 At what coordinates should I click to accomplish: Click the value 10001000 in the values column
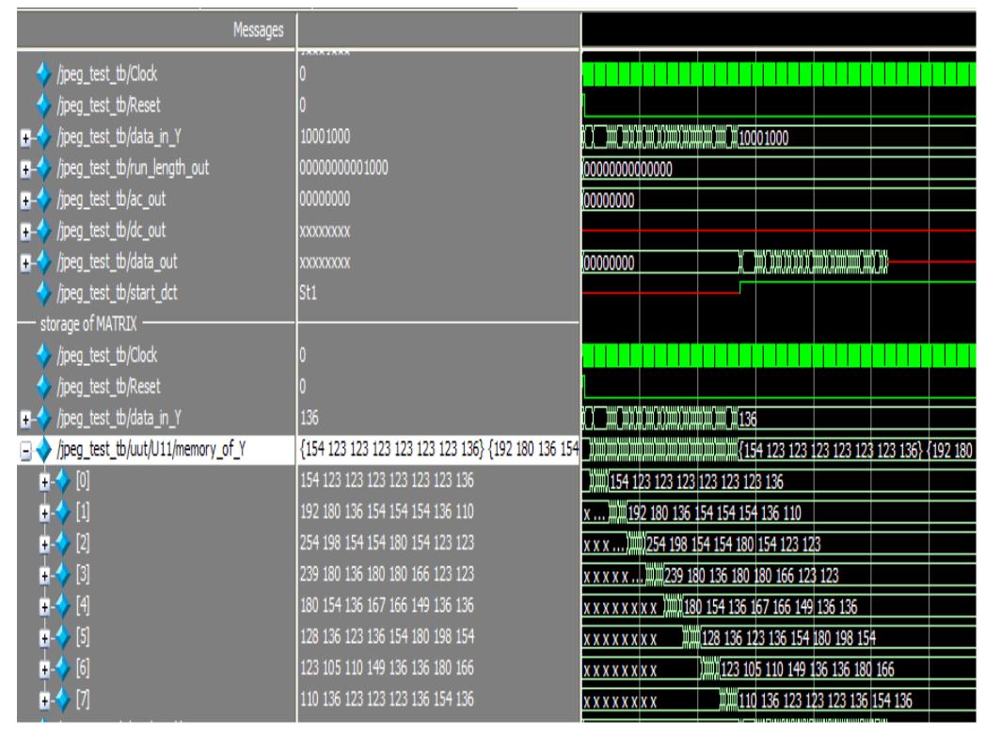[325, 136]
